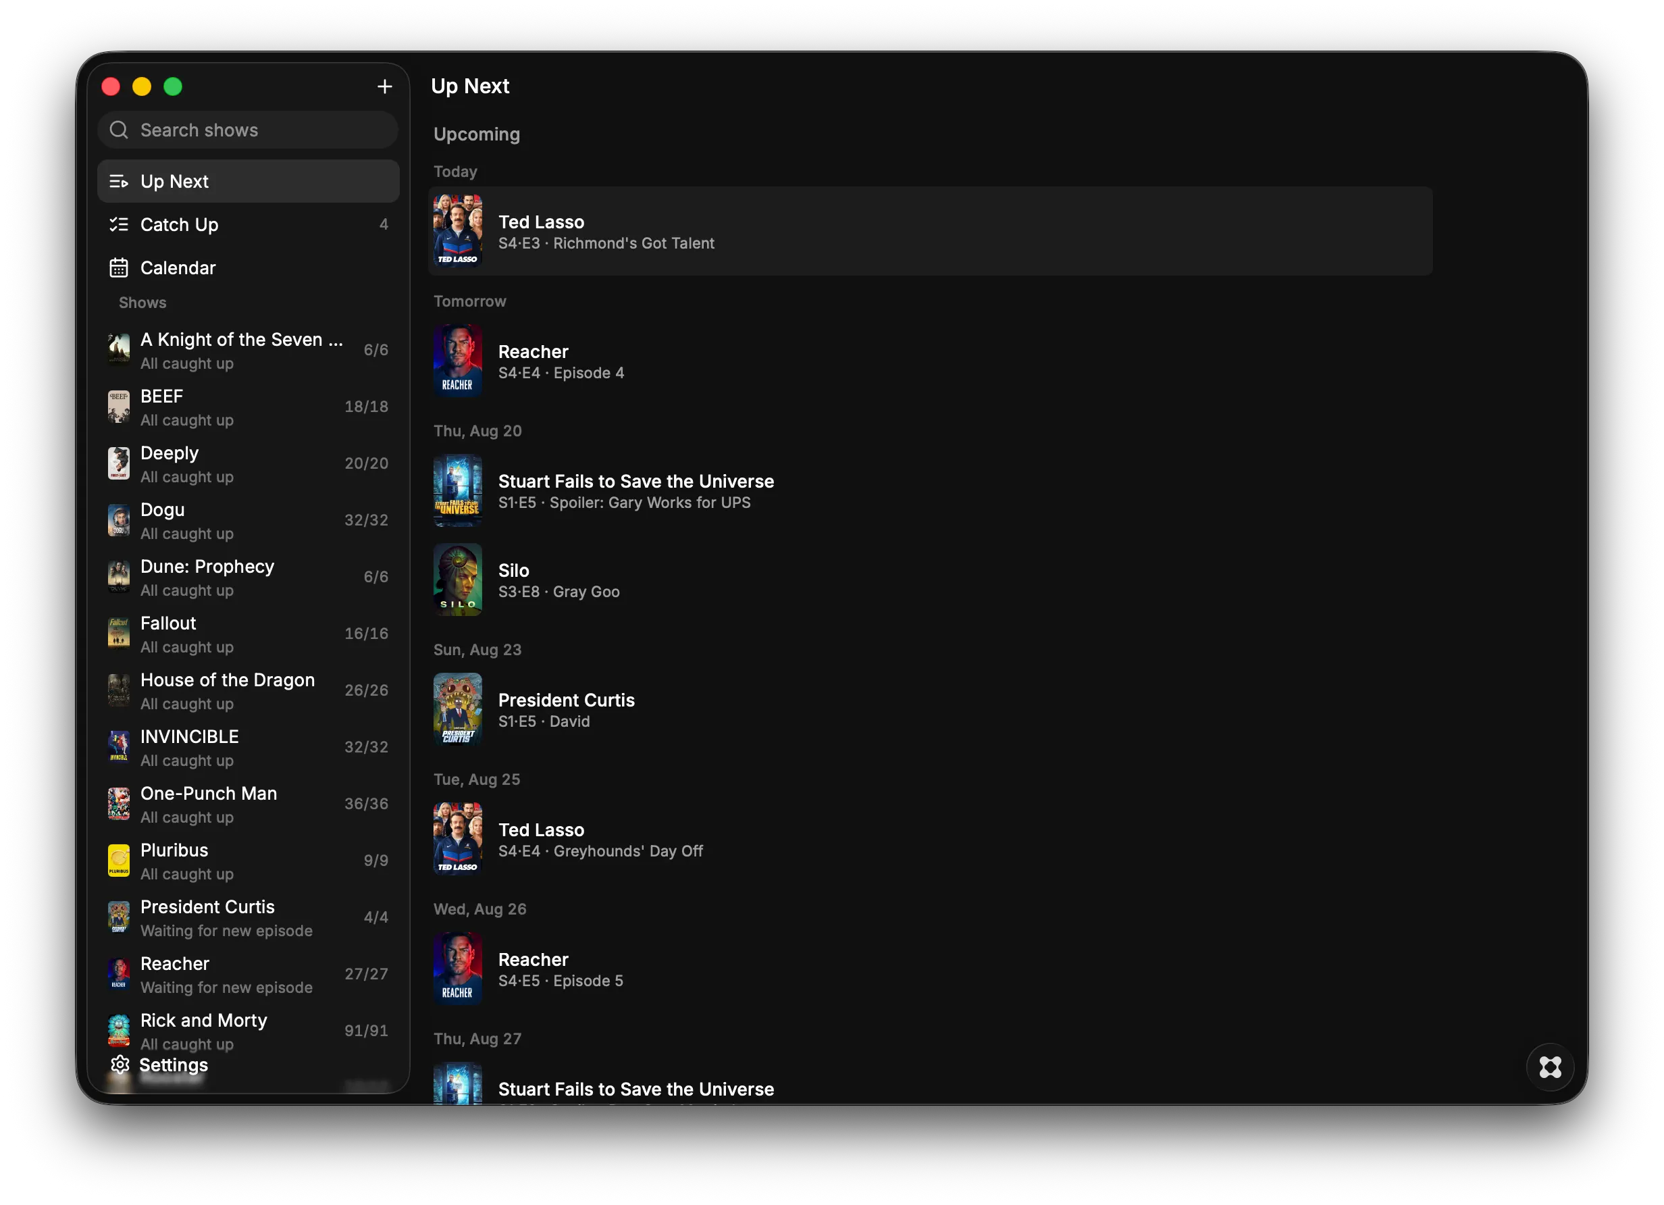The height and width of the screenshot is (1205, 1664).
Task: Click the Dogu poster thumbnail in sidebar
Action: [119, 520]
